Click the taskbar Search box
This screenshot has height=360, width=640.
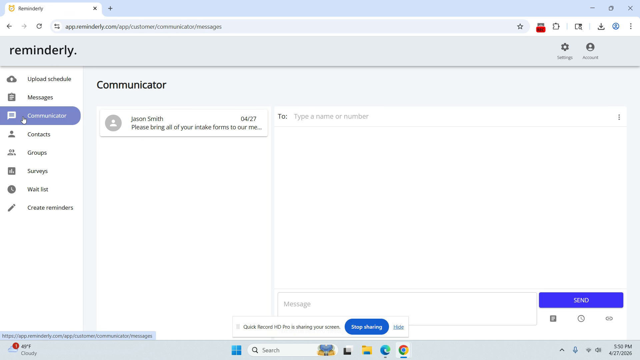pos(293,350)
